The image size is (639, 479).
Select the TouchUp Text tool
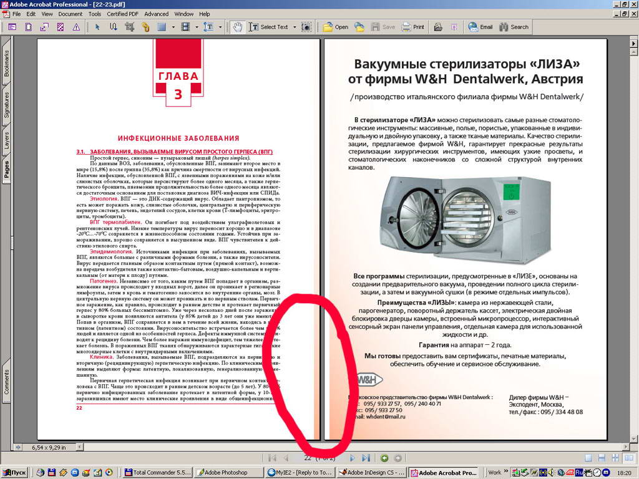pyautogui.click(x=208, y=27)
